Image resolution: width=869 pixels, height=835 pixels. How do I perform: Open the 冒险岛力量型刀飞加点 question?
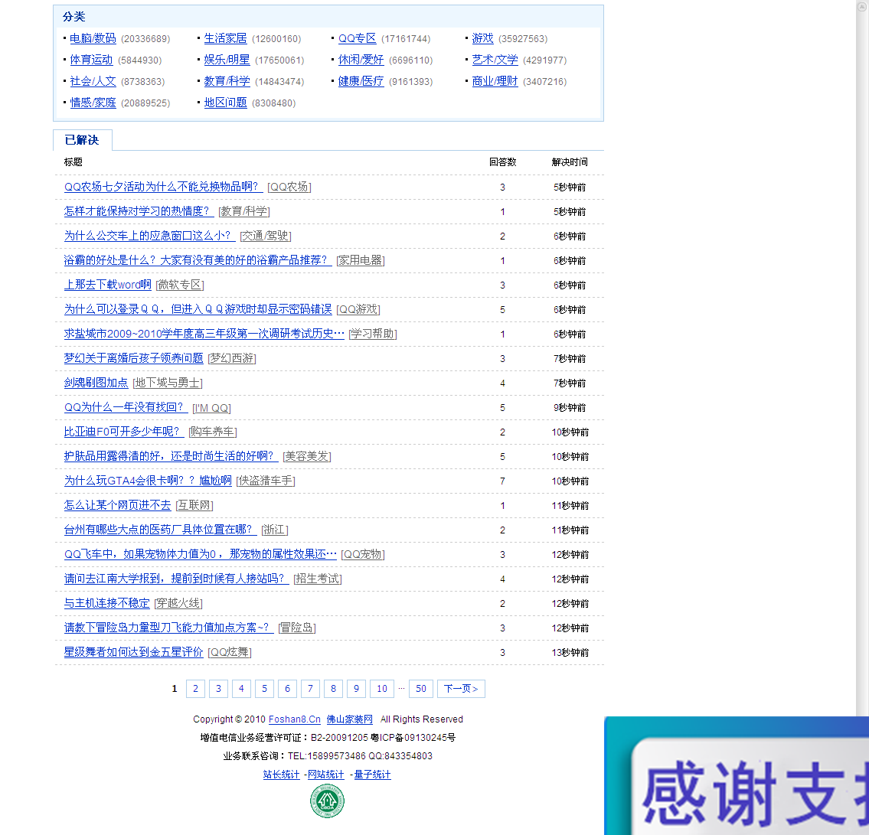pyautogui.click(x=169, y=628)
